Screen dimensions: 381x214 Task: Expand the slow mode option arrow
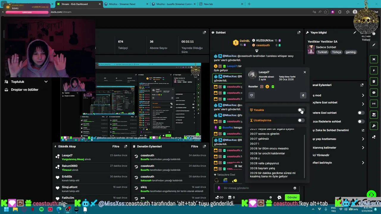click(363, 95)
